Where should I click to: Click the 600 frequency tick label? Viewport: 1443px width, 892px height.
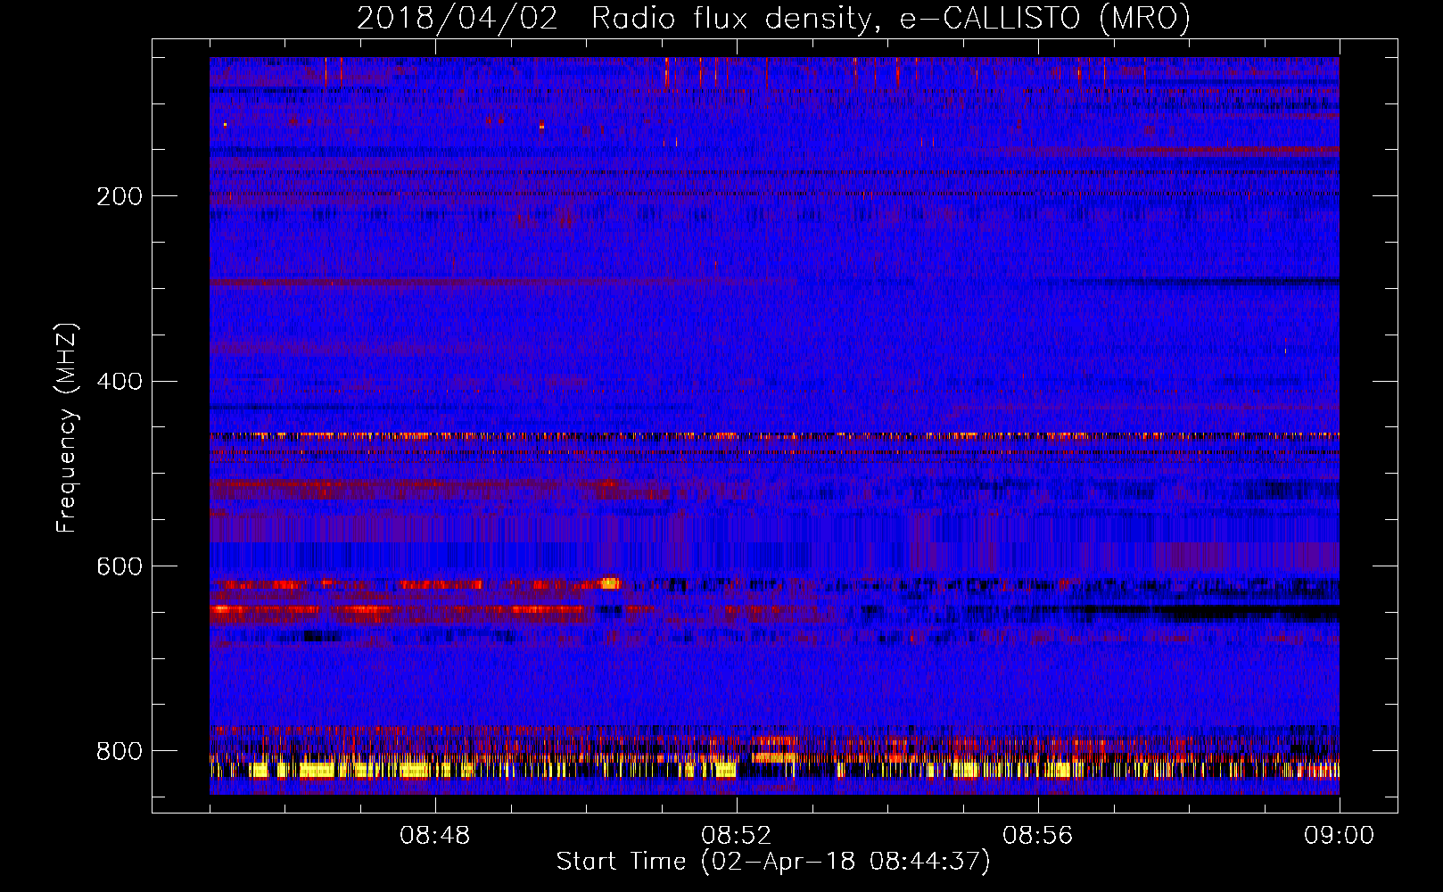(x=120, y=566)
